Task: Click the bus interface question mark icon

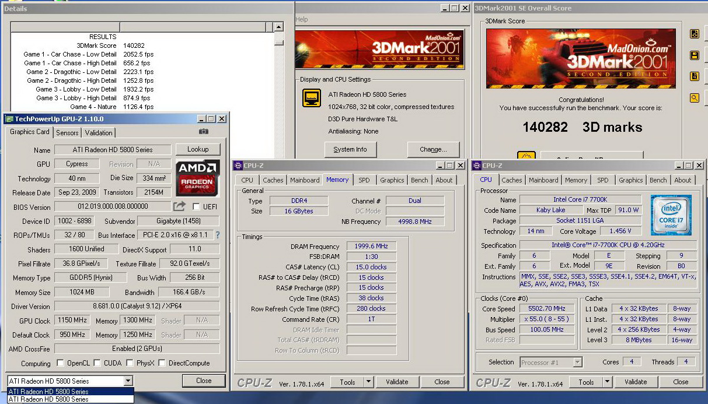Action: tap(218, 236)
